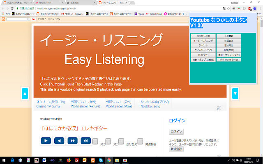Click the My Favorite Songs popup button
The image size is (263, 164).
tap(229, 59)
